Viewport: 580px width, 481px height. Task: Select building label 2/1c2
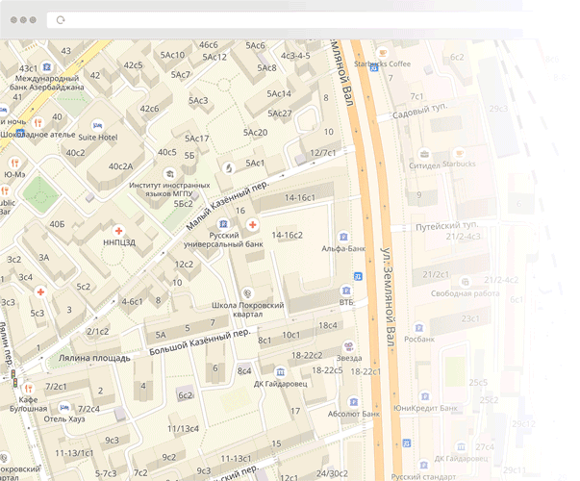point(98,332)
